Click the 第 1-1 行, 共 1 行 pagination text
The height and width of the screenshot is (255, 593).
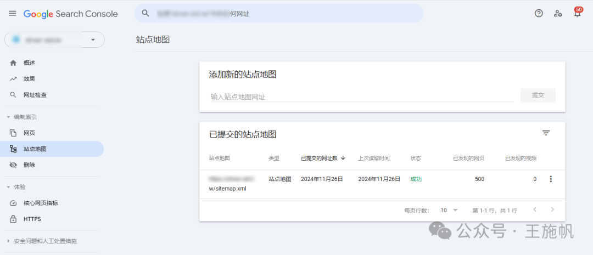(495, 210)
